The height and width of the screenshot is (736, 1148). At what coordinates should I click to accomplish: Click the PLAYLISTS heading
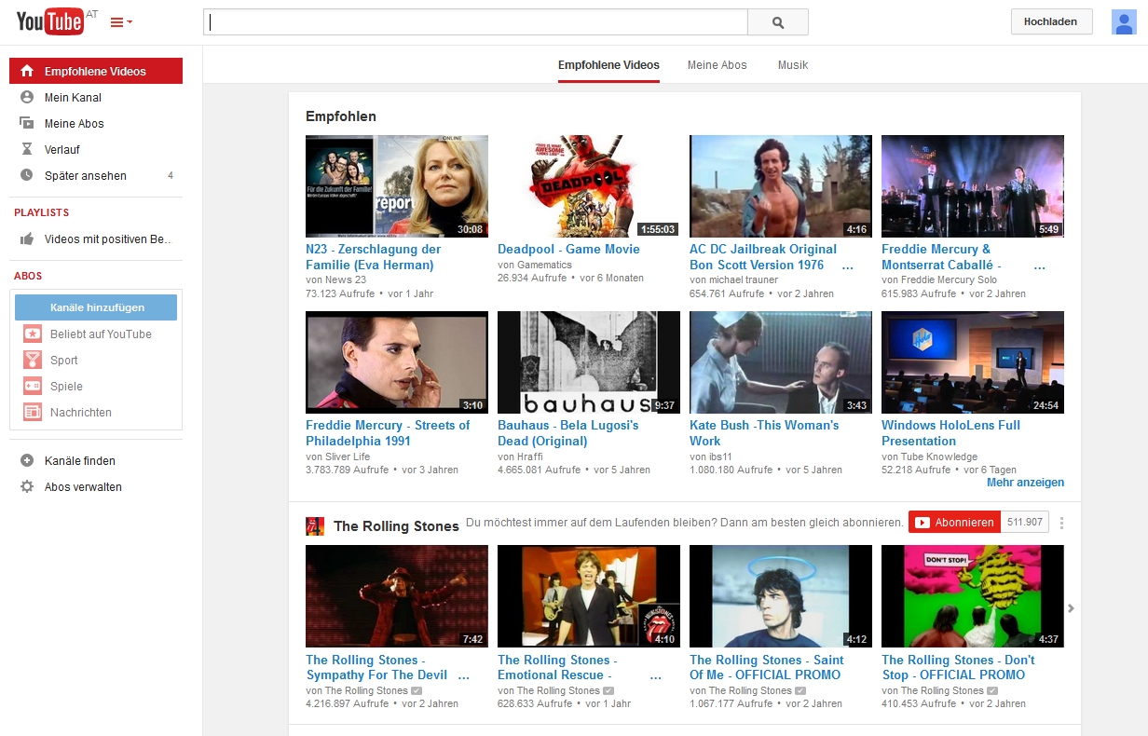coord(42,212)
